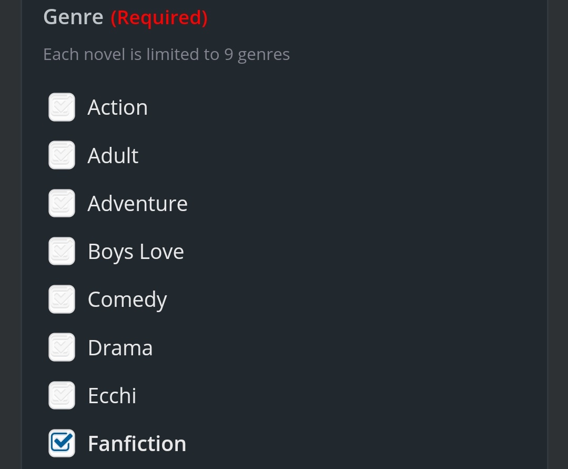Select the "Drama" label text

pos(120,348)
